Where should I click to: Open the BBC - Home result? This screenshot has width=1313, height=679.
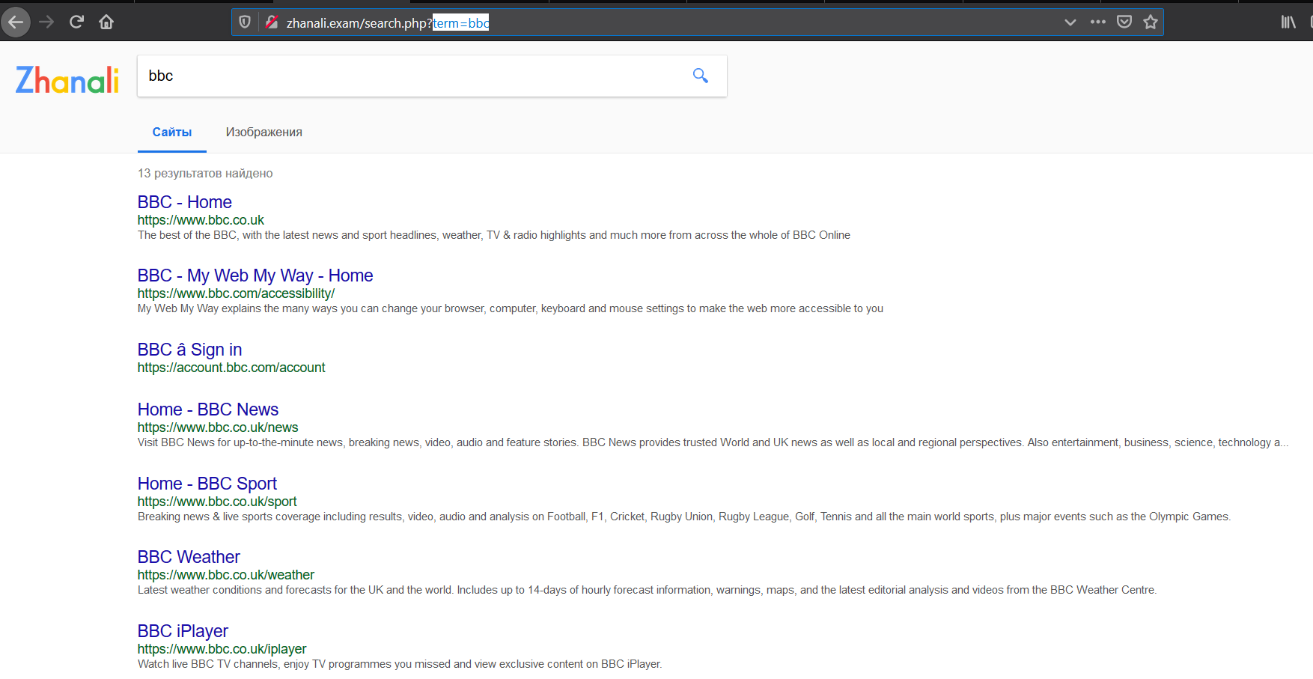[185, 202]
